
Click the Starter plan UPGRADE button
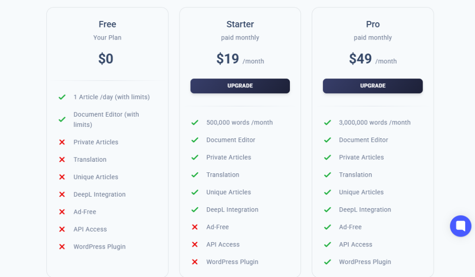click(x=240, y=86)
